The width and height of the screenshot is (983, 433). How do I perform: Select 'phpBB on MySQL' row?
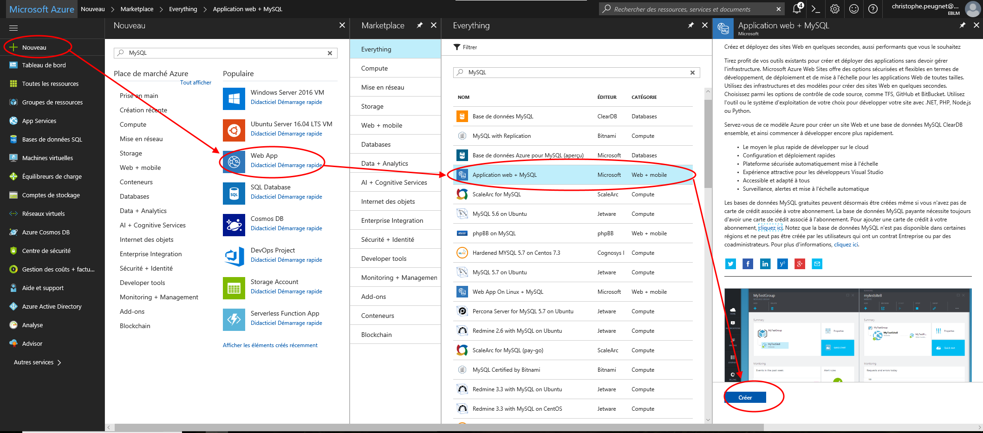(x=573, y=233)
